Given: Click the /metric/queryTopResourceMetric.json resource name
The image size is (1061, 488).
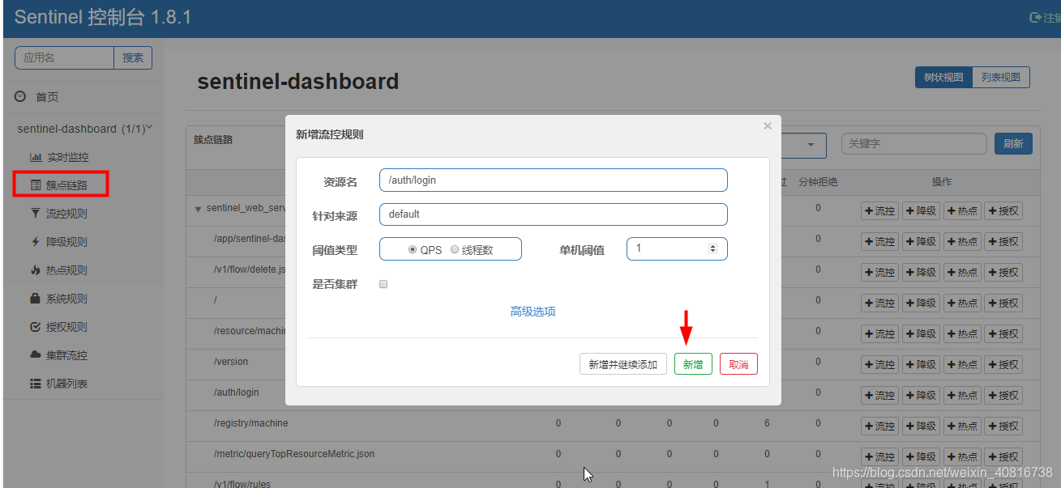Looking at the screenshot, I should (x=294, y=454).
